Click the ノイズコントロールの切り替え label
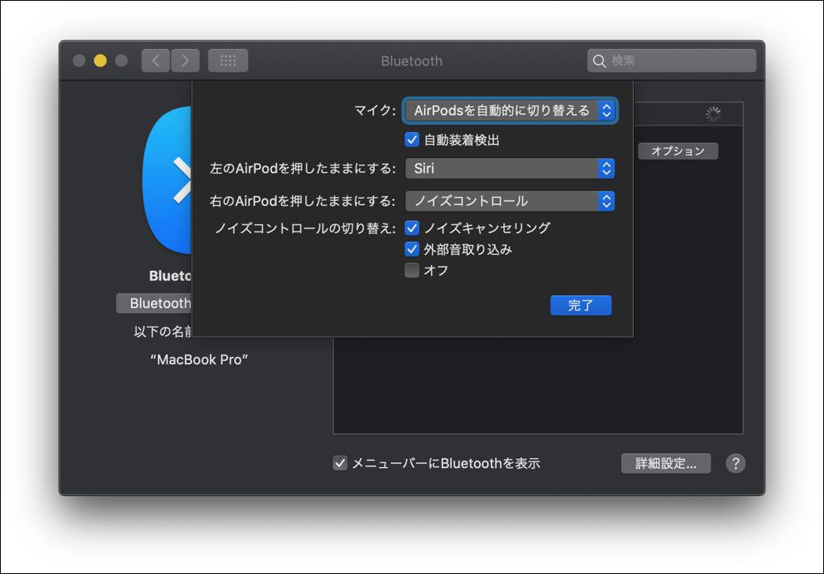The image size is (824, 574). (x=305, y=228)
